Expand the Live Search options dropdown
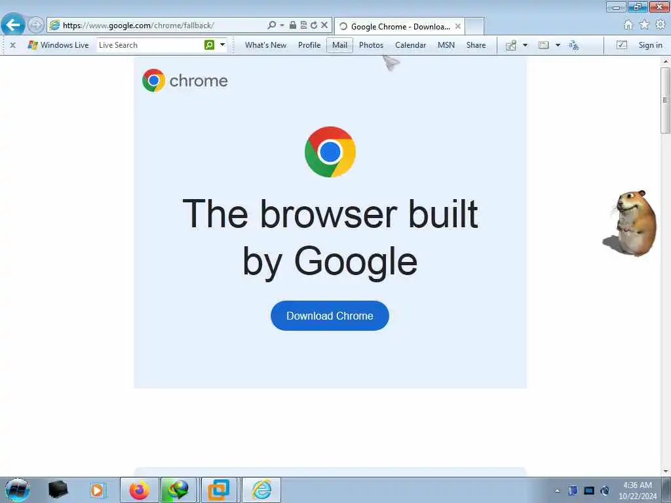 tap(222, 45)
